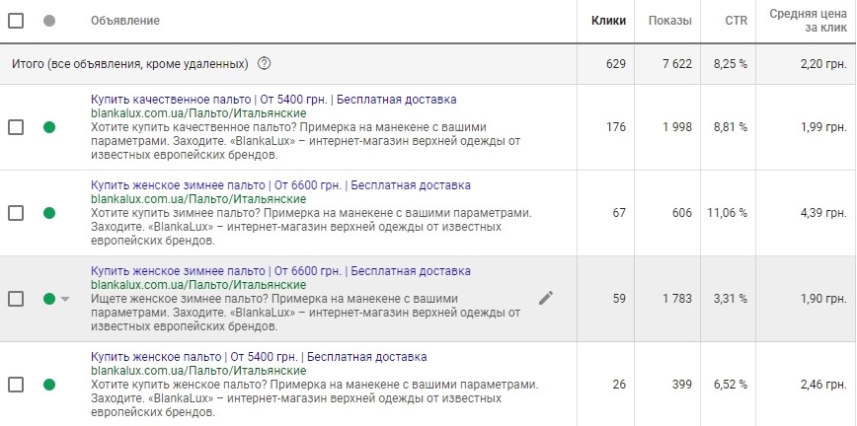This screenshot has height=426, width=857.
Task: Click green status dot of 5400 грн. качественное пальто ad
Action: [49, 127]
